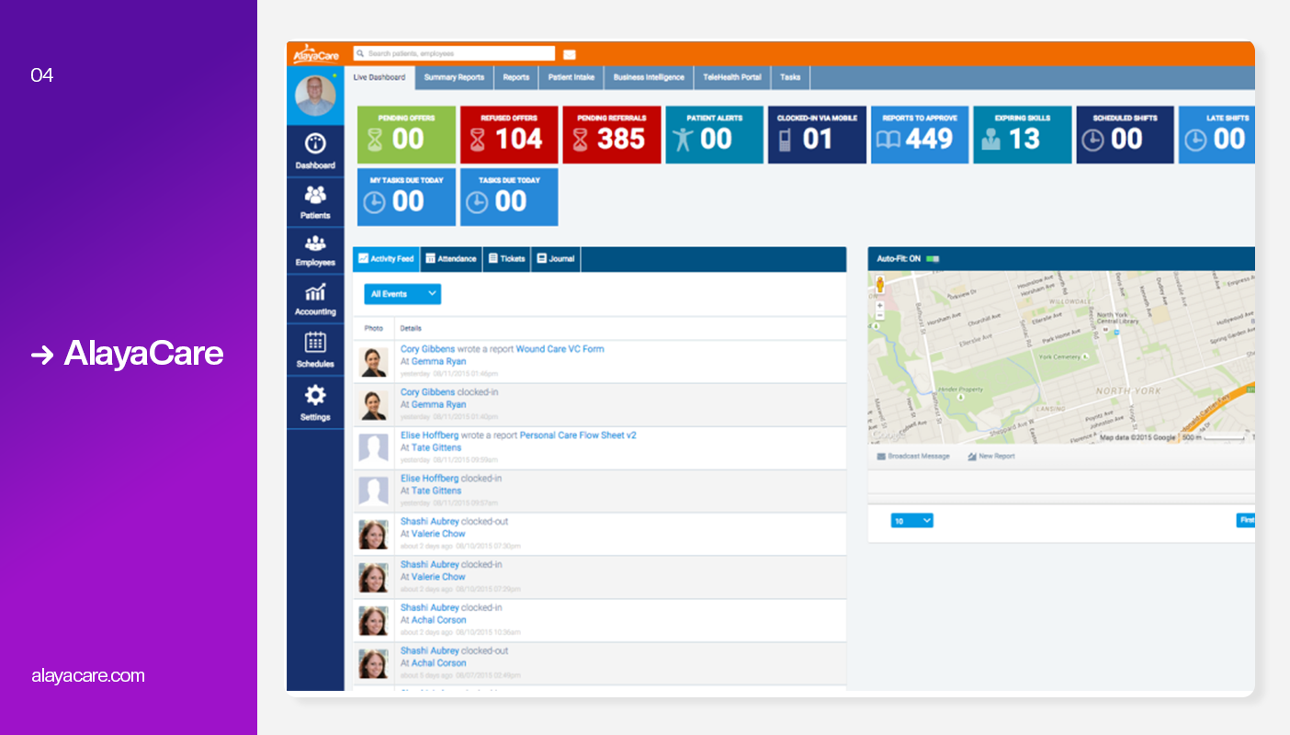This screenshot has height=735, width=1290.
Task: Open the Reports To Approve 449 tile
Action: (x=920, y=135)
